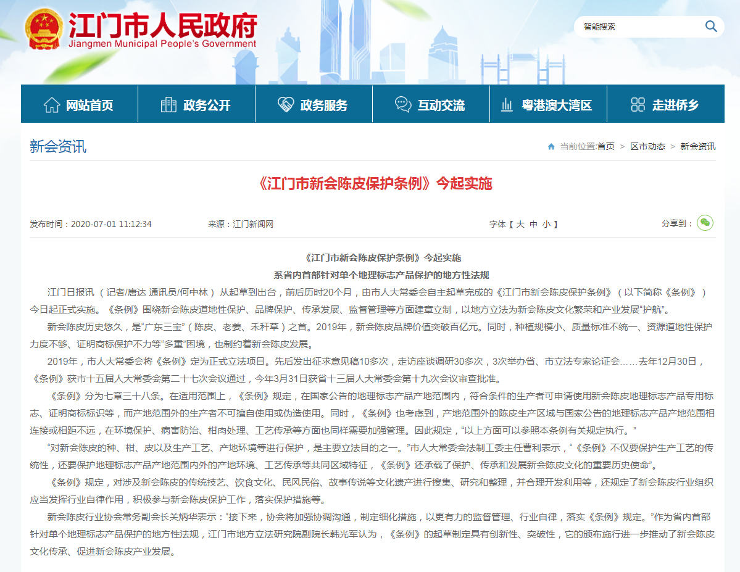Open the 互动交流 menu item
This screenshot has height=572, width=740.
(x=431, y=104)
